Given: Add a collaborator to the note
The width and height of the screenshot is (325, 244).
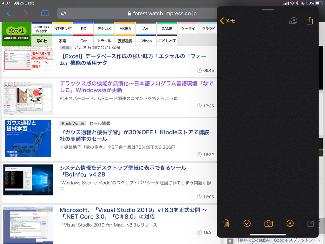Looking at the screenshot, I should [x=293, y=20].
